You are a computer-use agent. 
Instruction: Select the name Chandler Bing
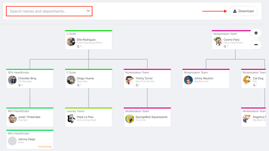point(27,78)
